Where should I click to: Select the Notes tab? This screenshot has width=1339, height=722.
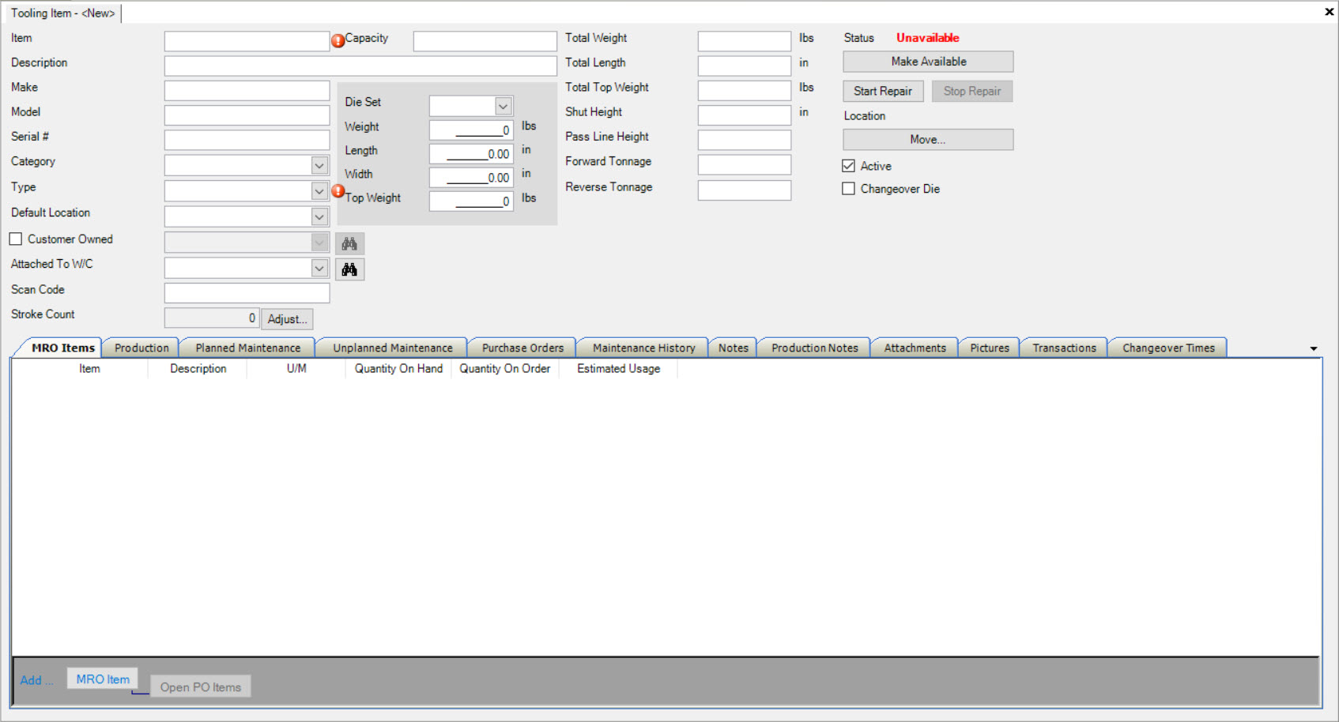click(734, 348)
